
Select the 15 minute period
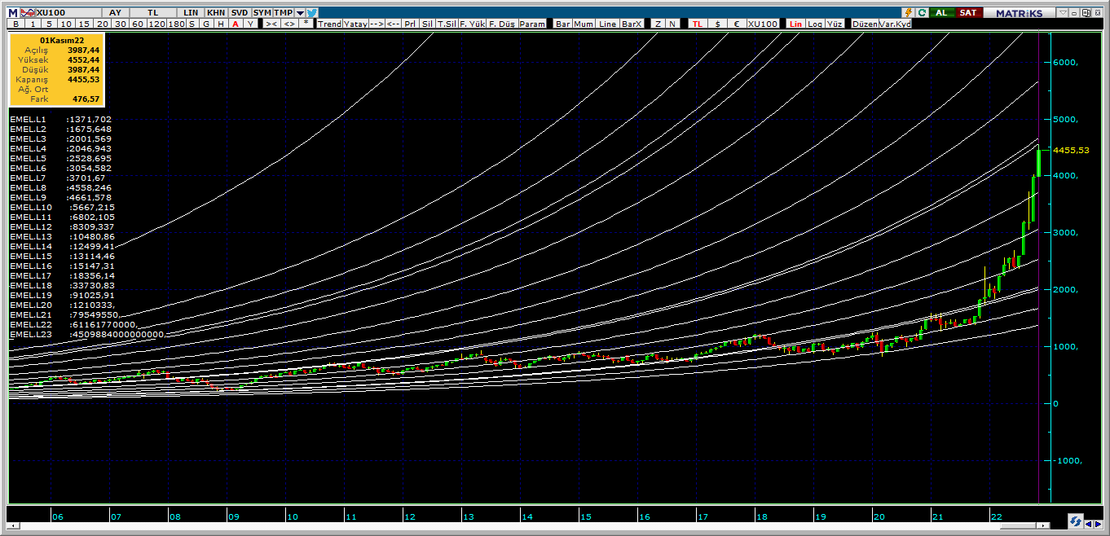[x=83, y=24]
